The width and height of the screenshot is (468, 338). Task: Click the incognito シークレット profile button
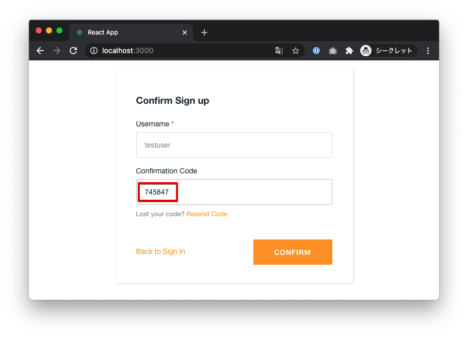388,51
